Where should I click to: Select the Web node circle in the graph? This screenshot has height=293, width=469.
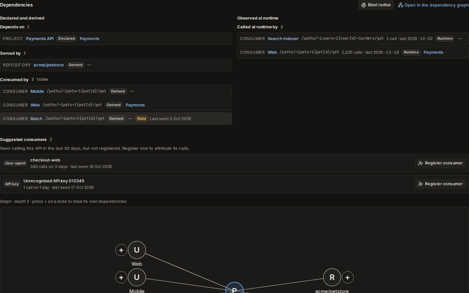tap(137, 250)
